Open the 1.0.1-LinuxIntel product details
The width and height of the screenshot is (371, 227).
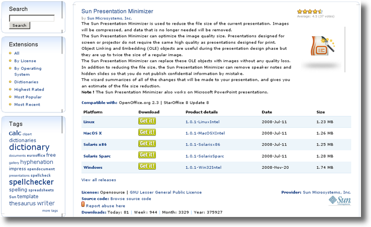tap(202, 122)
